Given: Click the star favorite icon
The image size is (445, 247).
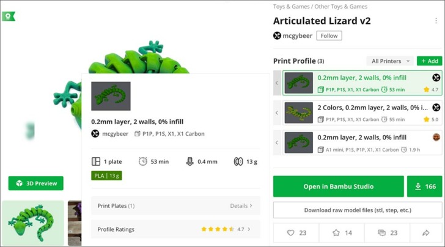Looking at the screenshot, I should click(336, 233).
